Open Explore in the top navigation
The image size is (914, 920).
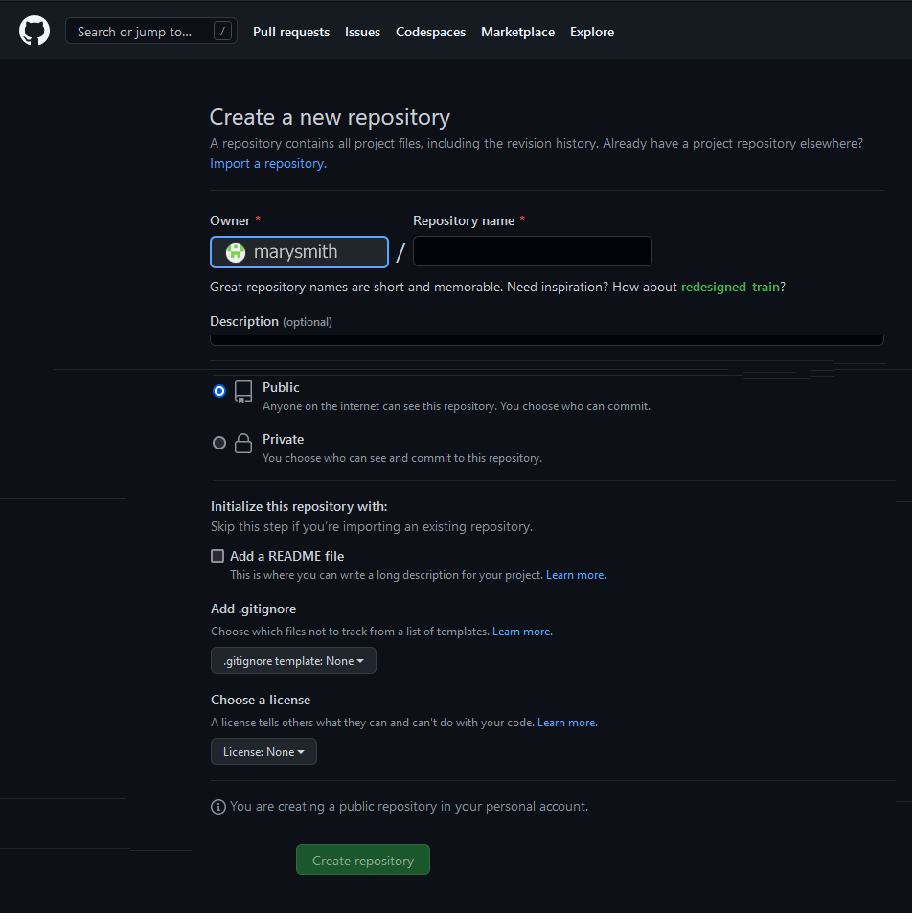592,32
